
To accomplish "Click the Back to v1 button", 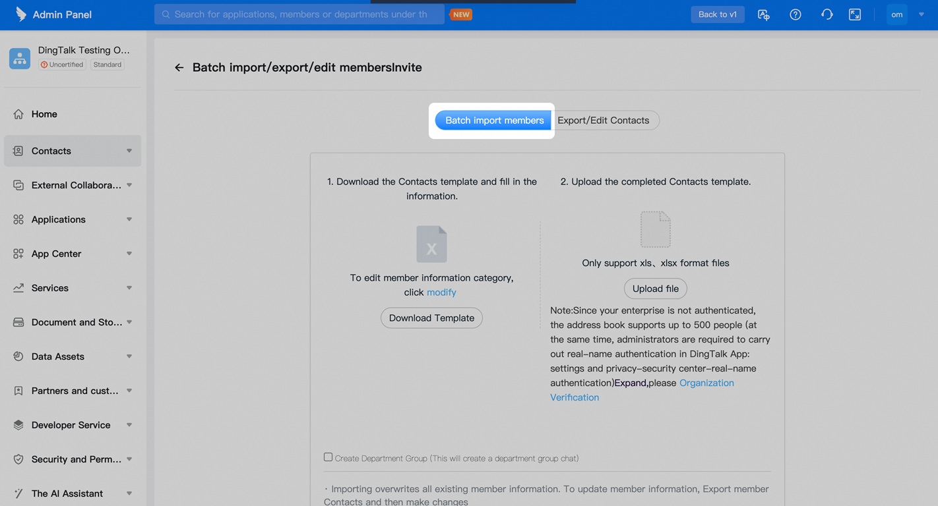I will coord(718,14).
